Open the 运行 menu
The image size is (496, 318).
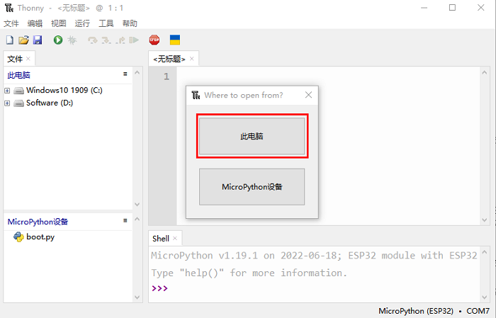(x=82, y=23)
